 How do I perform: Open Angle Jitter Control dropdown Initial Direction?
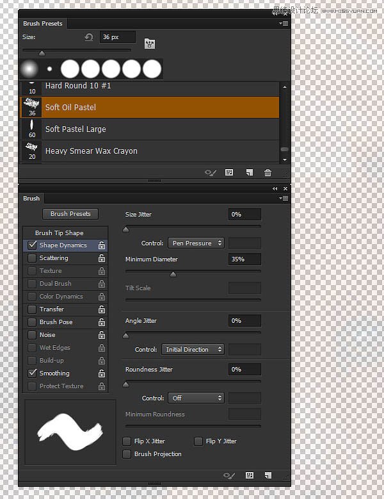click(193, 349)
